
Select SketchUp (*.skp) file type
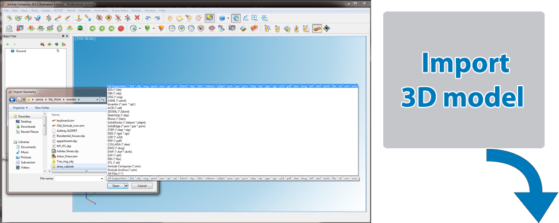point(118,116)
